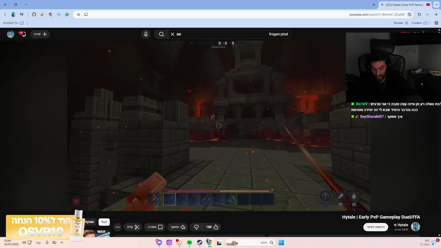The image size is (441, 248).
Task: Expand the tab search chevron
Action: (x=437, y=5)
